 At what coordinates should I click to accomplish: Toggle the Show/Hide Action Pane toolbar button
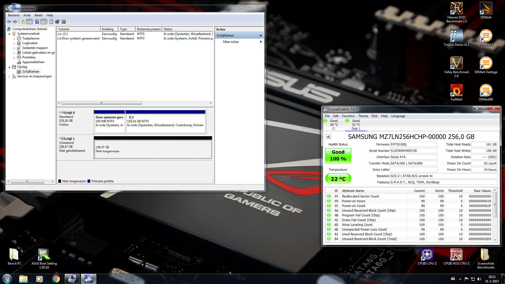(44, 22)
